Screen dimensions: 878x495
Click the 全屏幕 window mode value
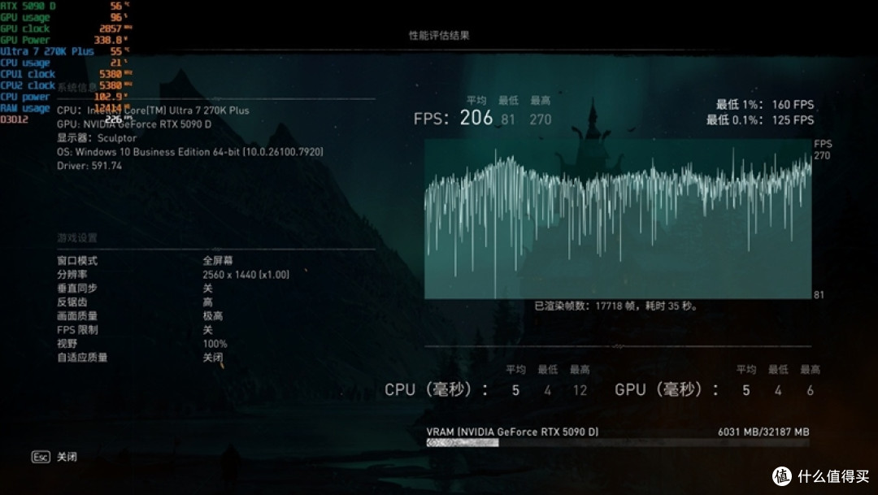point(218,260)
